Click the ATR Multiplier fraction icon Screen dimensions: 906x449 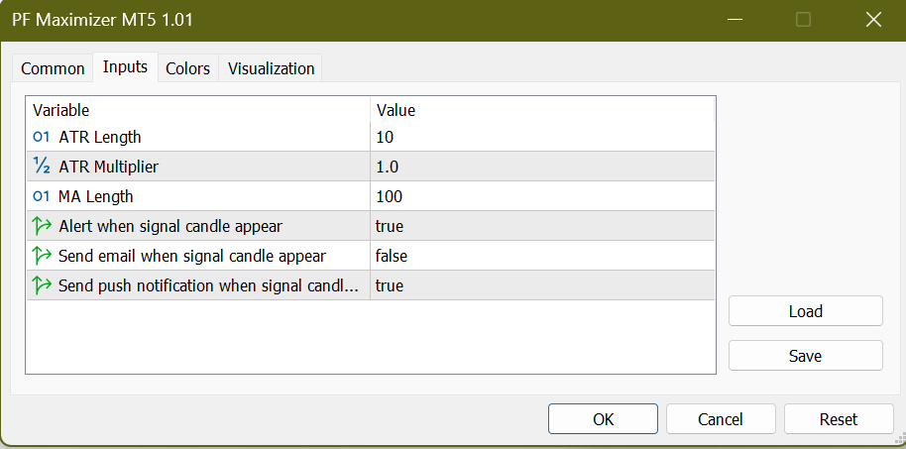click(42, 167)
